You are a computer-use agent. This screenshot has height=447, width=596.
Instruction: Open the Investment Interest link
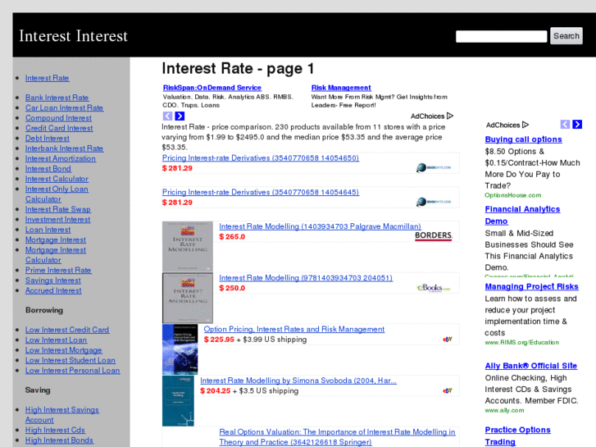tap(57, 220)
